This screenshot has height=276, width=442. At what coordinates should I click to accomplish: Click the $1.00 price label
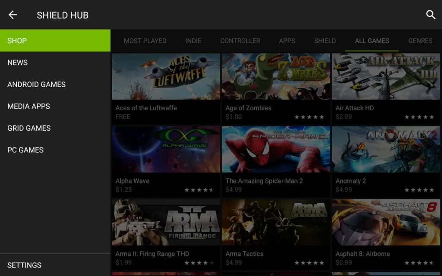tap(234, 116)
